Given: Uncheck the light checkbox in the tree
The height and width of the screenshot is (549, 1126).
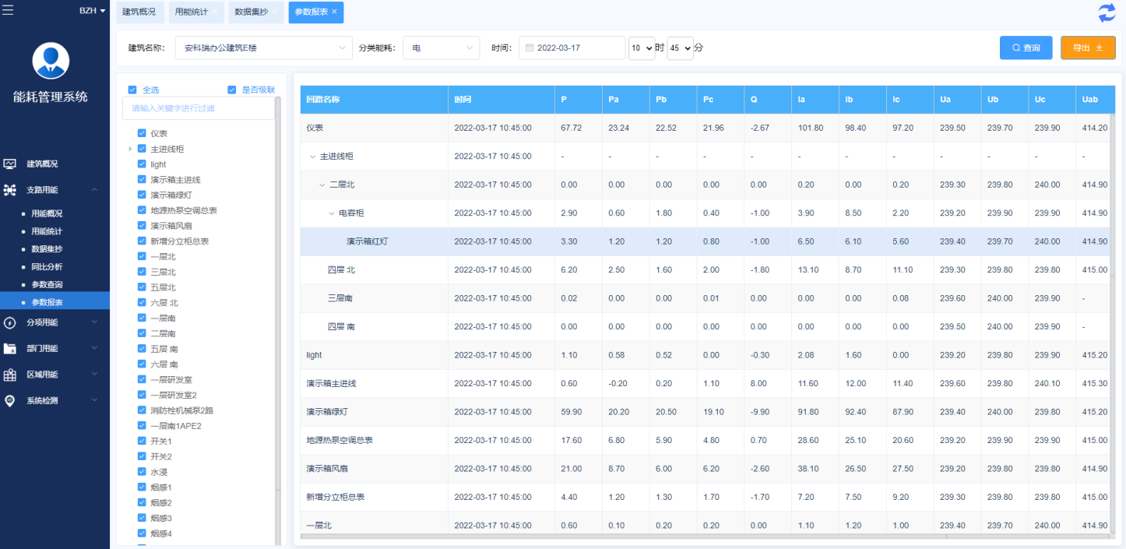Looking at the screenshot, I should point(142,164).
